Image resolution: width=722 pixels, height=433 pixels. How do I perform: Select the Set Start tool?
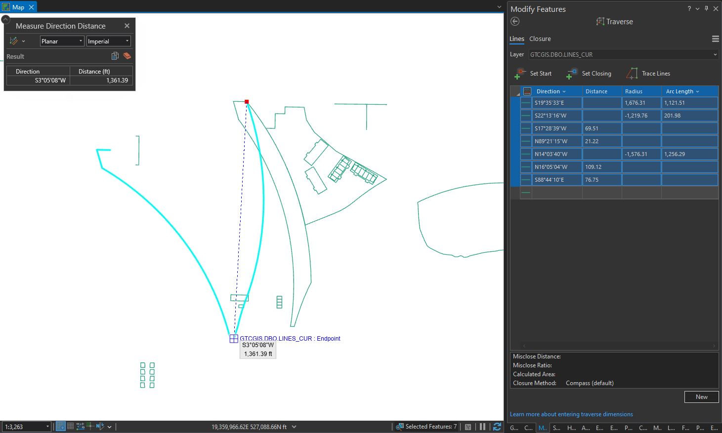(x=534, y=73)
